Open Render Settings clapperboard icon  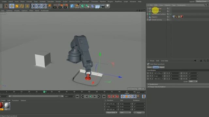(66, 6)
